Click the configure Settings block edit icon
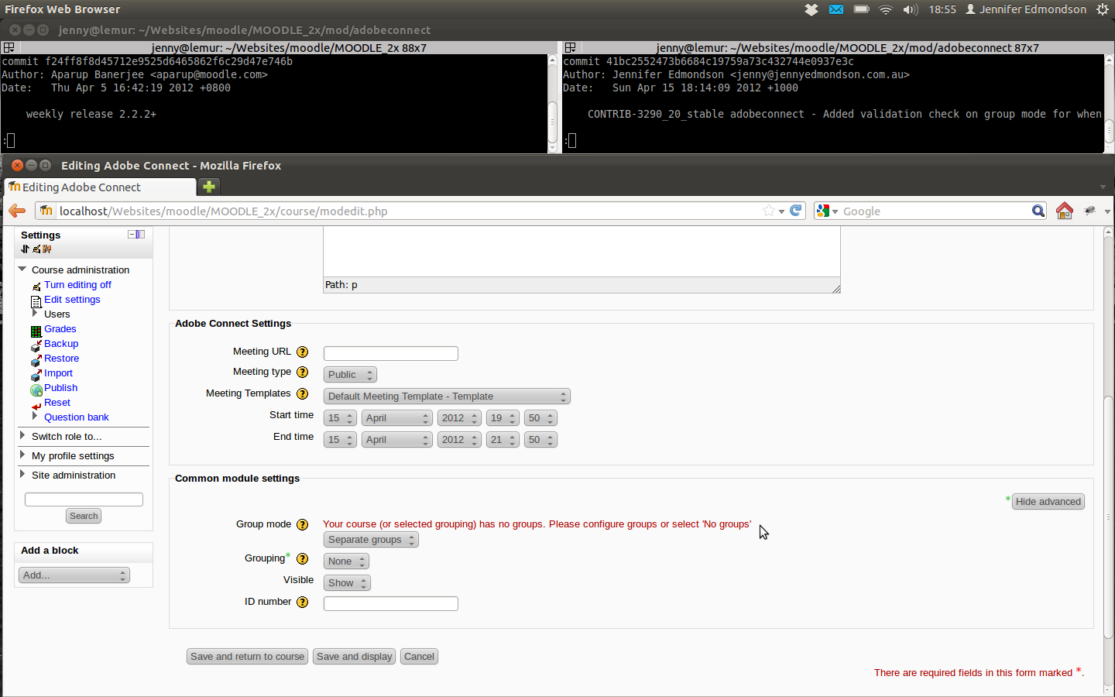This screenshot has height=697, width=1115. coord(36,249)
